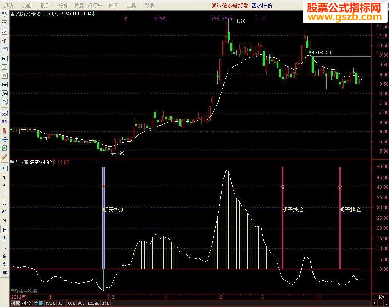Click the 西水股份(日线) chart title
The width and height of the screenshot is (389, 307).
click(x=25, y=14)
